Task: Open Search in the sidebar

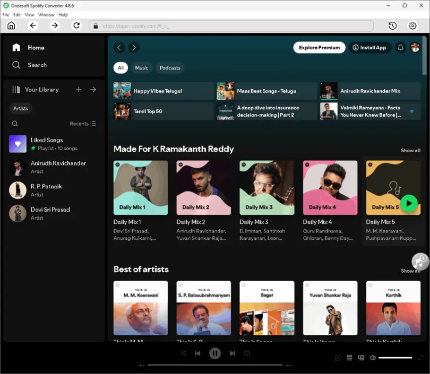Action: (x=30, y=65)
